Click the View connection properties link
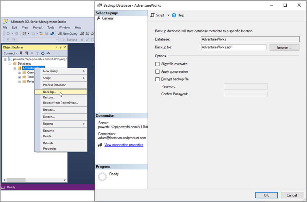307x202 pixels. pos(123,145)
